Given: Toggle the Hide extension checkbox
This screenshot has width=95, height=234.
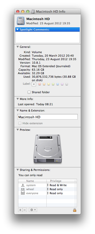Looking at the screenshot, I should click(x=20, y=123).
